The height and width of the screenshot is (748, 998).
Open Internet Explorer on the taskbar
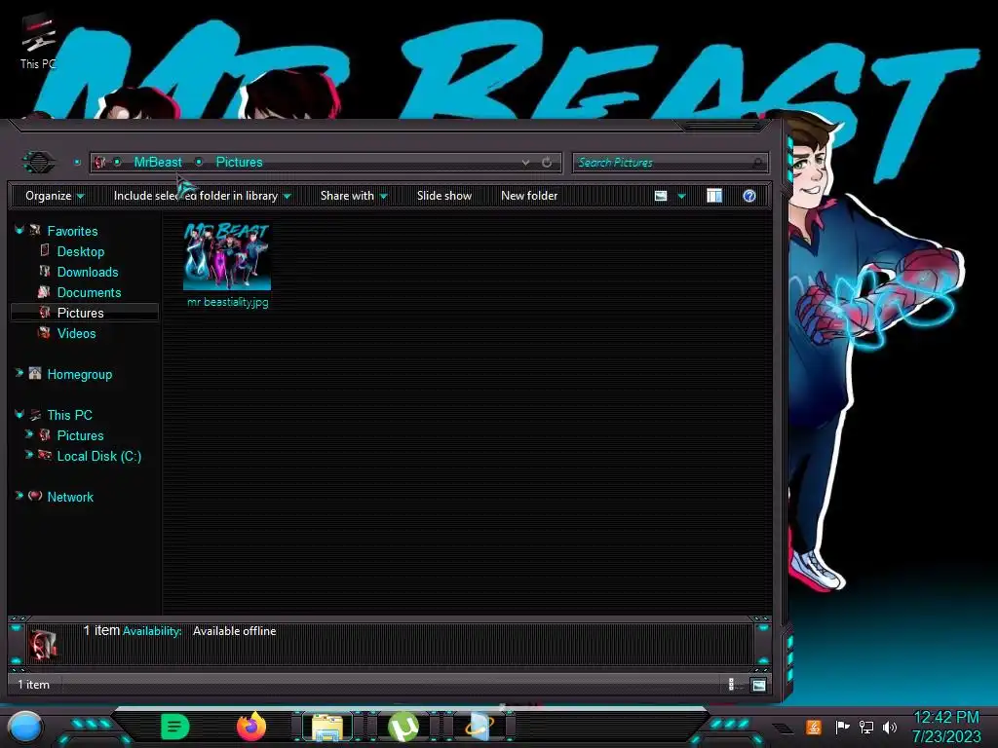(480, 727)
